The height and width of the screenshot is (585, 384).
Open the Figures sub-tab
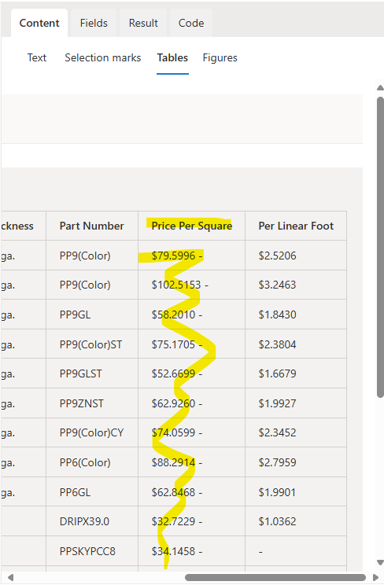coord(220,58)
